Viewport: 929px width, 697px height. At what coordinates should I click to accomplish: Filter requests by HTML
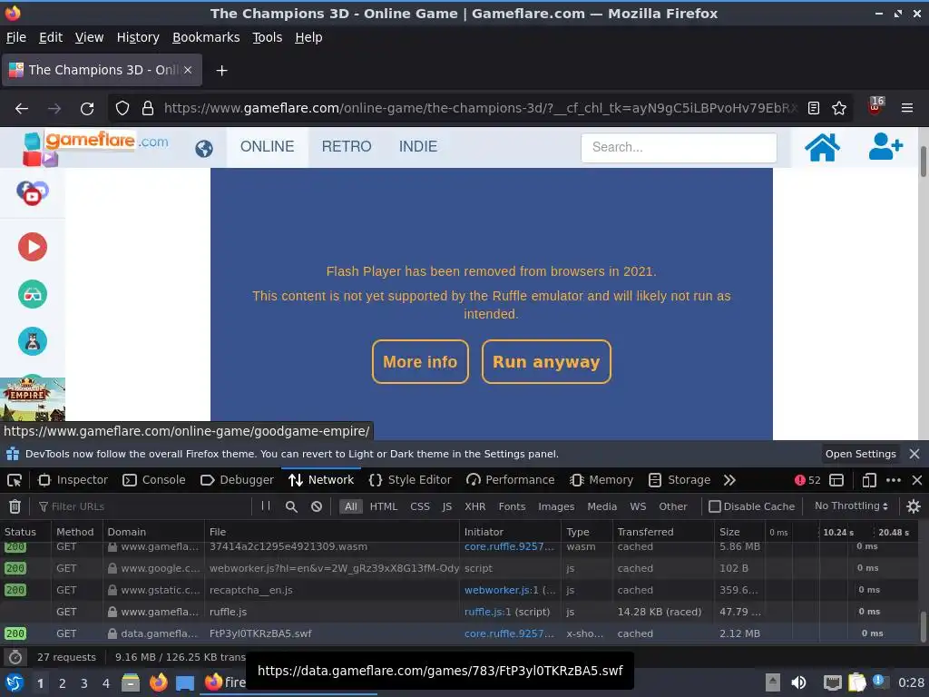(x=384, y=506)
